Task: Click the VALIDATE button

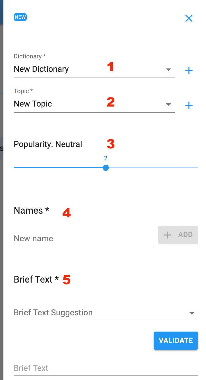Action: click(176, 340)
